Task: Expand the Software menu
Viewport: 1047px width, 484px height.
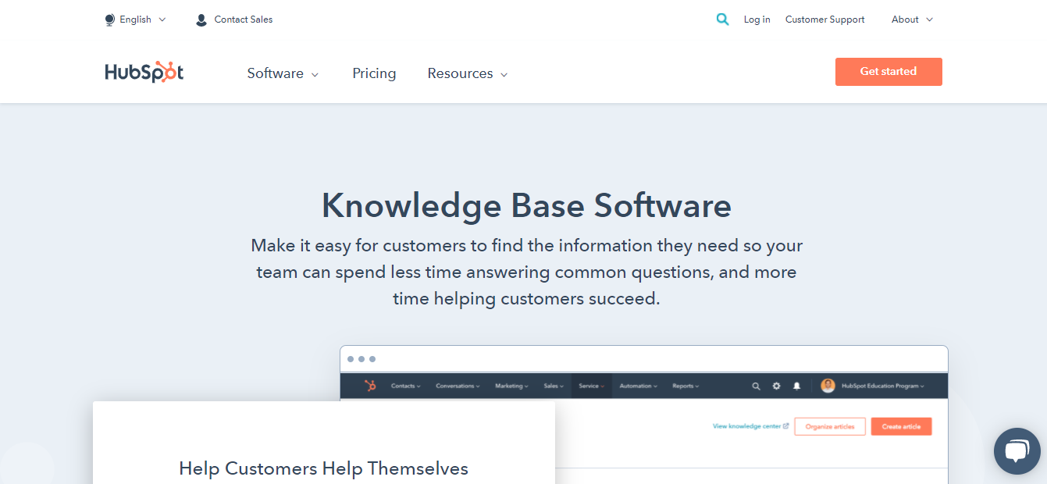Action: tap(283, 73)
